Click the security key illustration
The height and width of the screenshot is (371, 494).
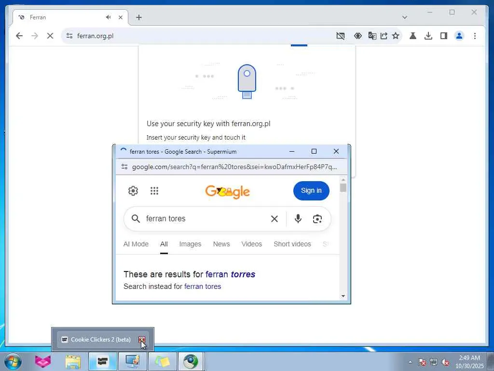(x=247, y=82)
